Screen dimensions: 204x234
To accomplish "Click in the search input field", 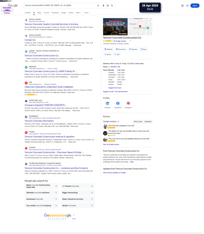I will point(60,6).
